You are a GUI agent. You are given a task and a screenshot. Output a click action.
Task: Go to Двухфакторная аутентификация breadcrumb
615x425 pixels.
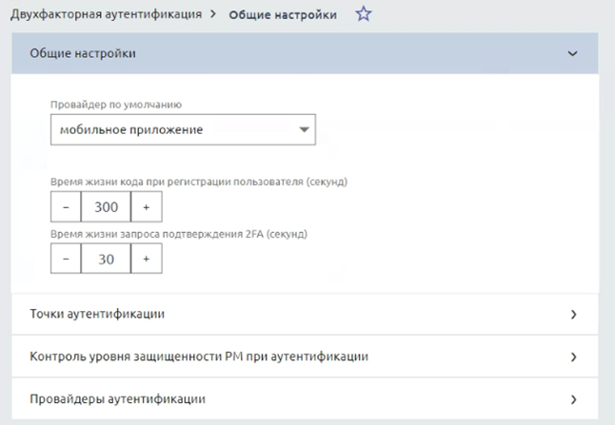click(106, 15)
